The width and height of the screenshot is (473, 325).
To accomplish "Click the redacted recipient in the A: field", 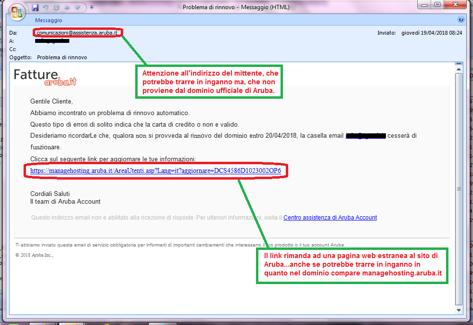I will (x=52, y=41).
